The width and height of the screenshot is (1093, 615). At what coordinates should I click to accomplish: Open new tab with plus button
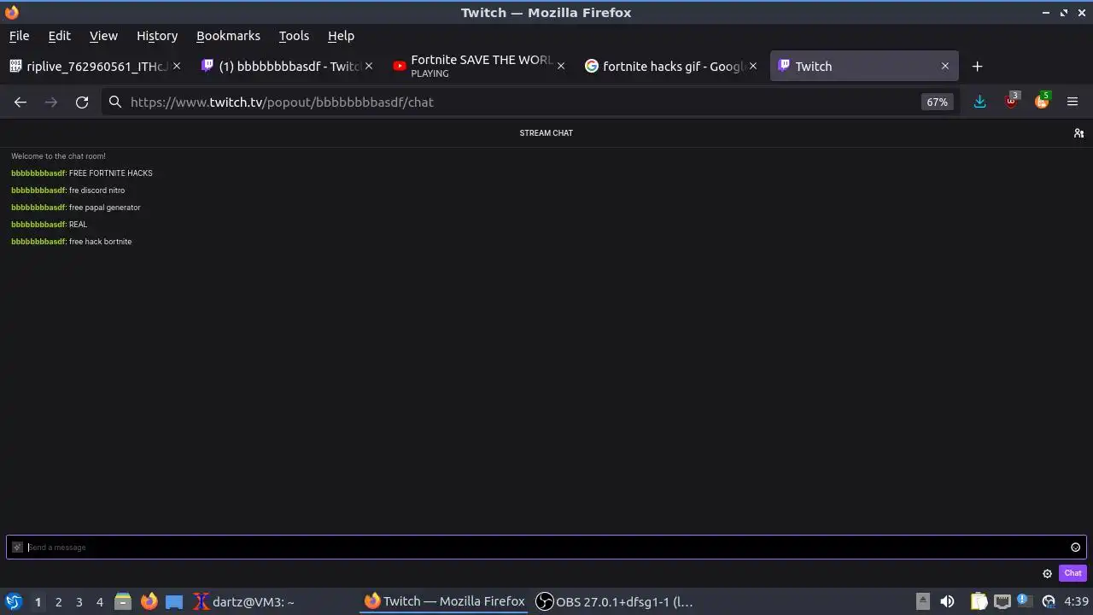[x=977, y=66]
